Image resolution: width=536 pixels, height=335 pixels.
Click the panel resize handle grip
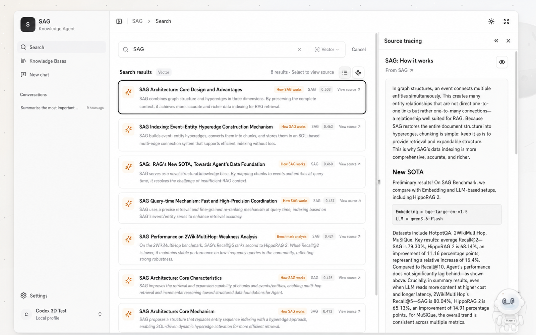(379, 182)
